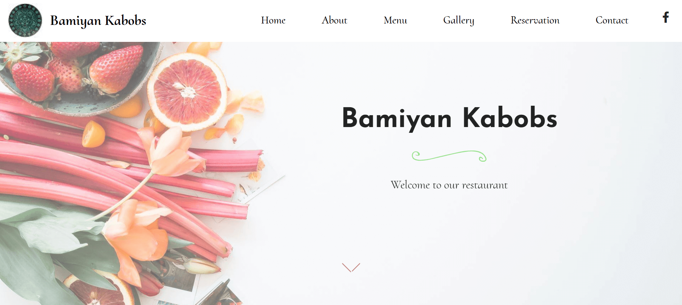The image size is (682, 305).
Task: Select Menu in the navigation bar
Action: [395, 20]
